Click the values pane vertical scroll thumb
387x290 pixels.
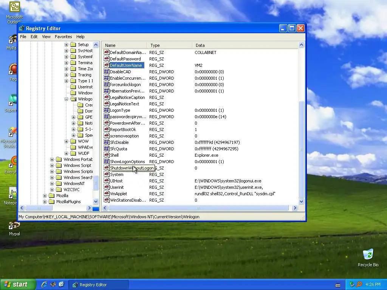[x=301, y=149]
